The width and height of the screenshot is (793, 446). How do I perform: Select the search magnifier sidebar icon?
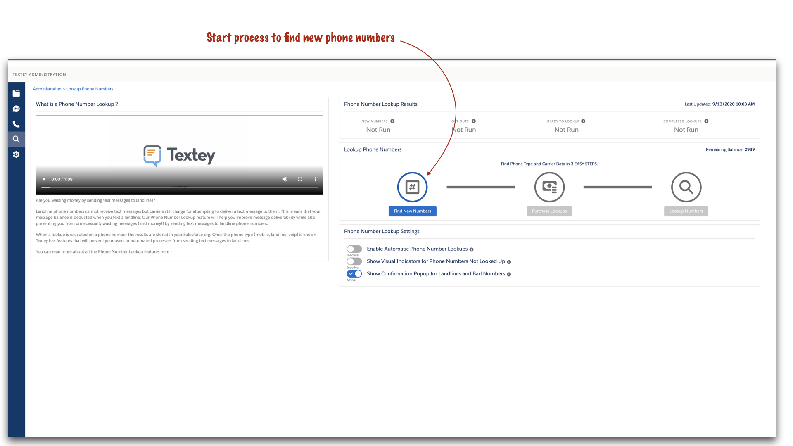click(16, 139)
